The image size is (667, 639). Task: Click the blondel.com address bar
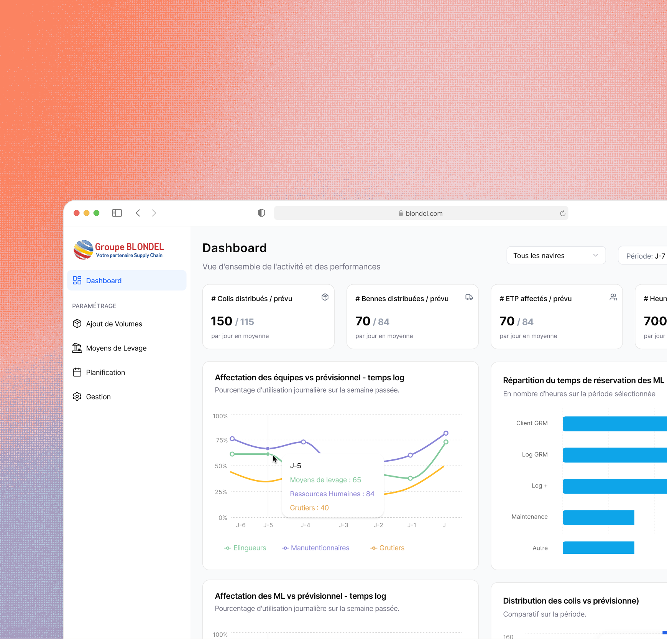[421, 213]
